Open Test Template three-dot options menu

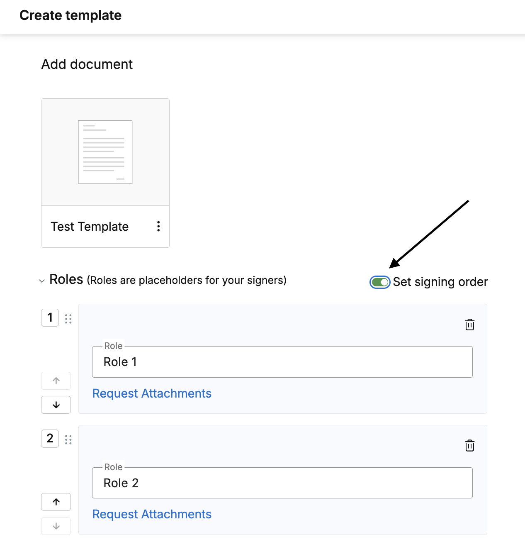coord(158,226)
